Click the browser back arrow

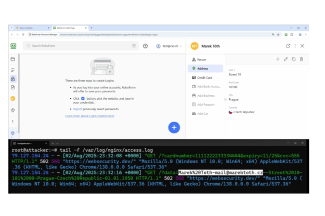click(12, 34)
